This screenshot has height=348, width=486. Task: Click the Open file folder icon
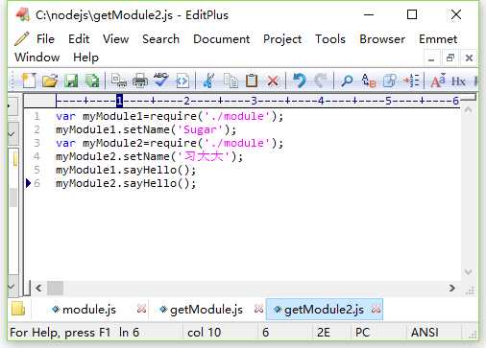50,81
